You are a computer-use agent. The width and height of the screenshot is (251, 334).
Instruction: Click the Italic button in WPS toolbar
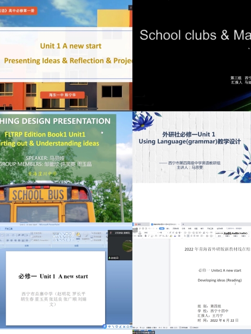149,236
